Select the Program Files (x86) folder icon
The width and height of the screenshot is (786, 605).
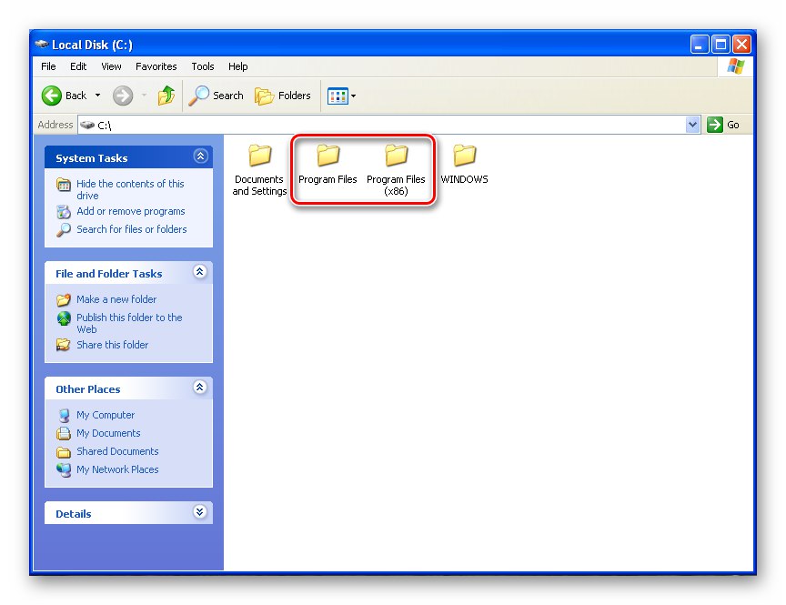pyautogui.click(x=396, y=155)
